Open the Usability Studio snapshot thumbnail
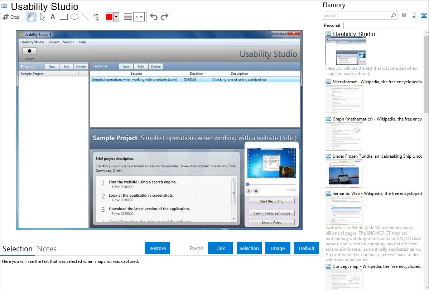The height and width of the screenshot is (290, 429). coord(346,51)
